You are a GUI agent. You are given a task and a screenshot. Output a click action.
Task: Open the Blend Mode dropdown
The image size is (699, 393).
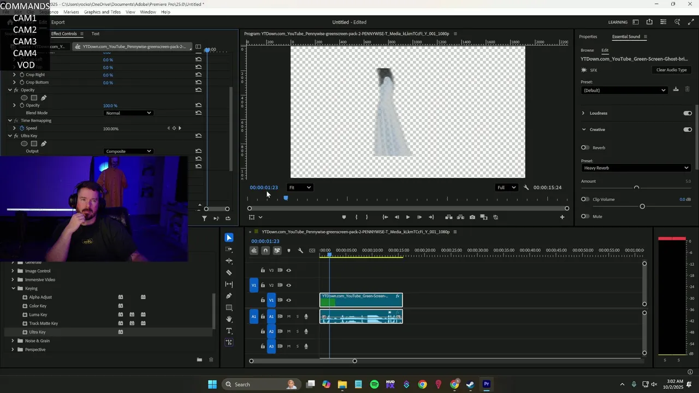[128, 113]
